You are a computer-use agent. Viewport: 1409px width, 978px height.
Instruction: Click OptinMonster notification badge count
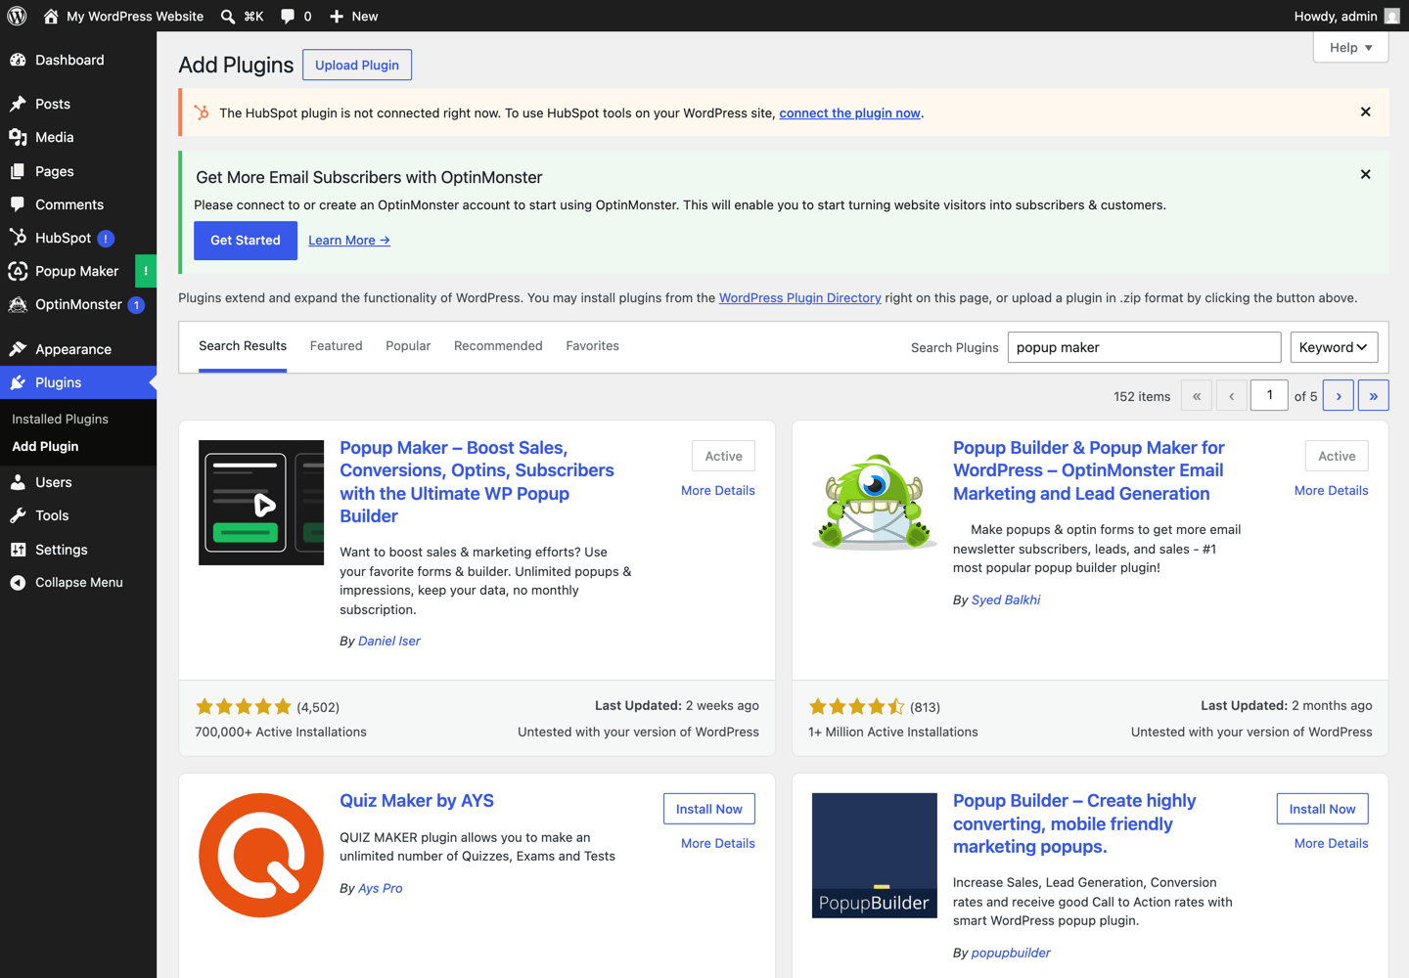click(136, 305)
